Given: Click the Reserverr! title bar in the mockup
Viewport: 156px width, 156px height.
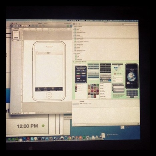Looking at the screenshot, I should point(49,53).
